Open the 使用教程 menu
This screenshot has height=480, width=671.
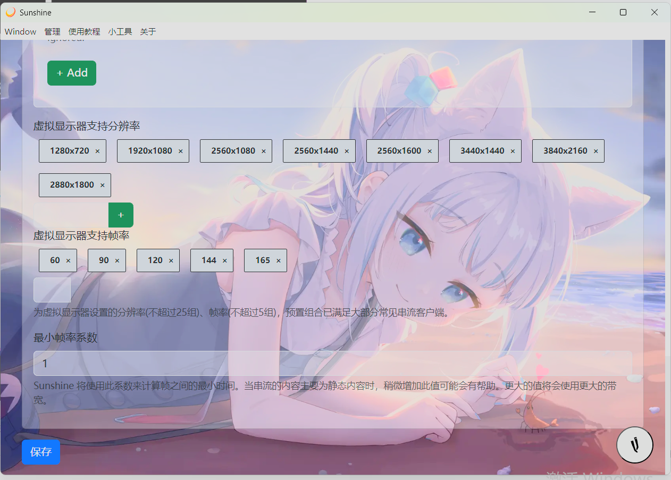(85, 31)
